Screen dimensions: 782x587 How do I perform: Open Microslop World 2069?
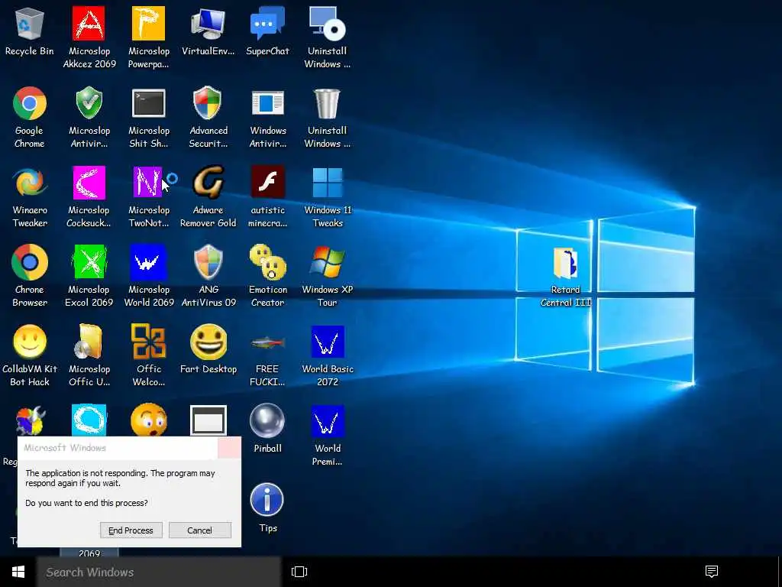148,262
